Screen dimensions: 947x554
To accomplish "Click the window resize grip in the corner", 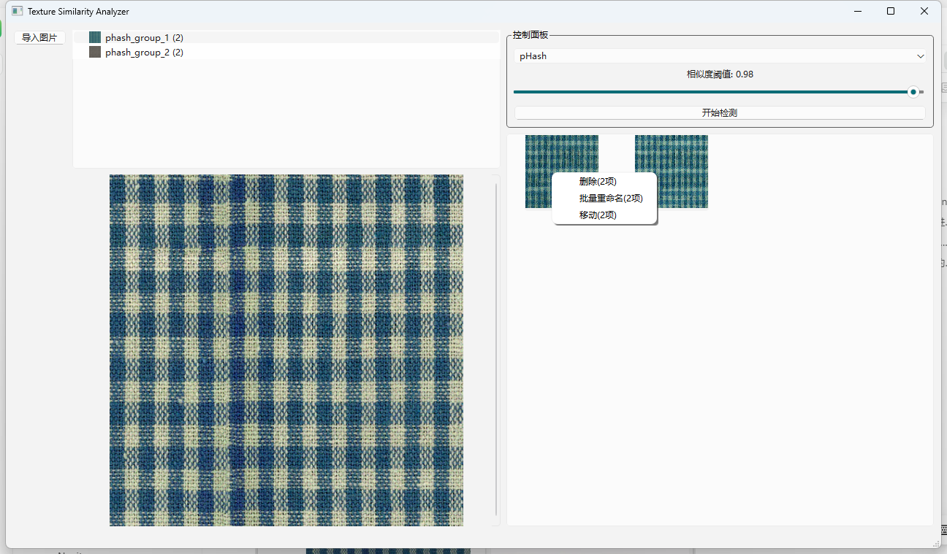I will click(x=936, y=543).
